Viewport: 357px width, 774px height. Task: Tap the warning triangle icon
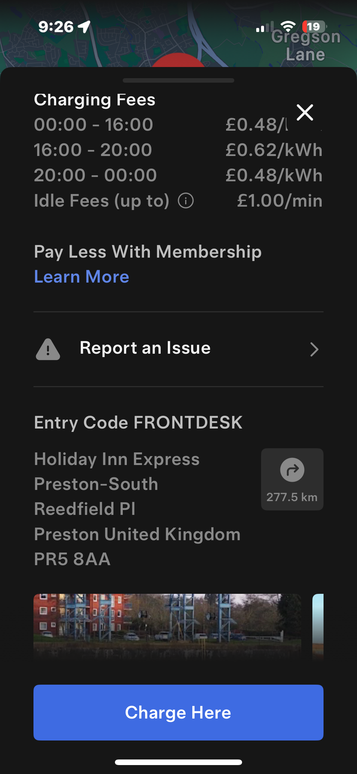click(x=48, y=349)
